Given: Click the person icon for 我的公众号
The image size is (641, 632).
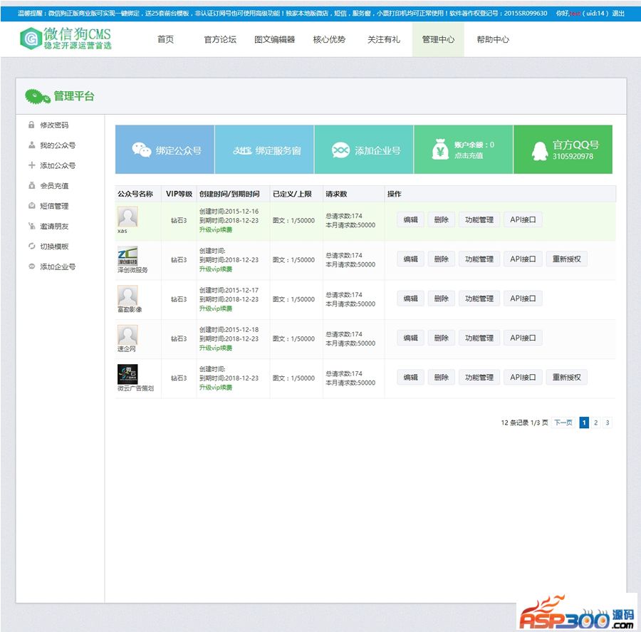Looking at the screenshot, I should click(x=31, y=145).
